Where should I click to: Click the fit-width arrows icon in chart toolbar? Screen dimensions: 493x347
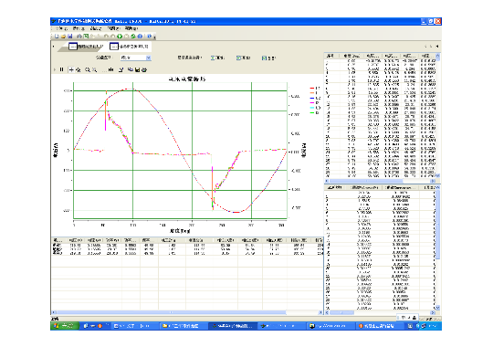110,69
